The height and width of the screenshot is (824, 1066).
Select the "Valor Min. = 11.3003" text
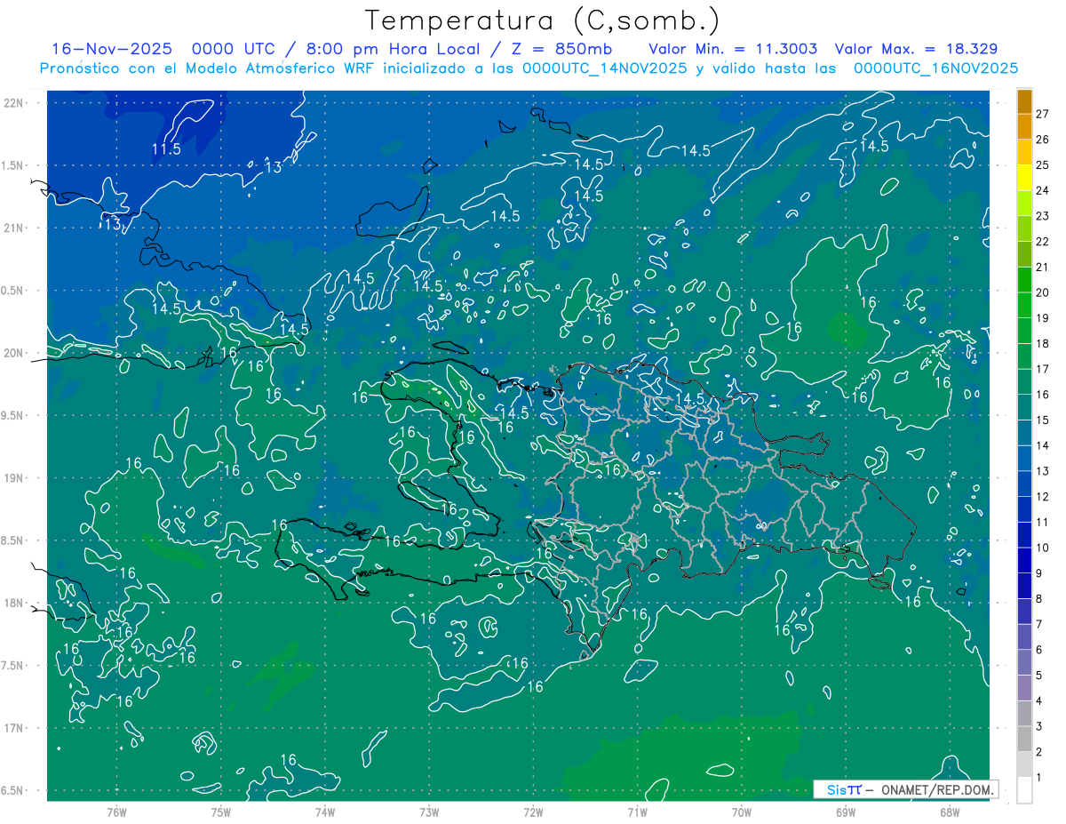pos(733,49)
